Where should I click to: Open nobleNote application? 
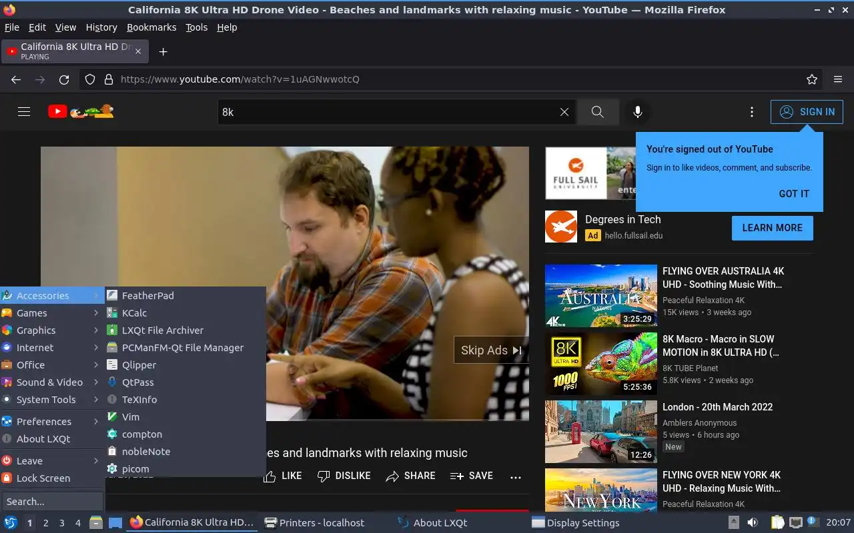point(185,451)
